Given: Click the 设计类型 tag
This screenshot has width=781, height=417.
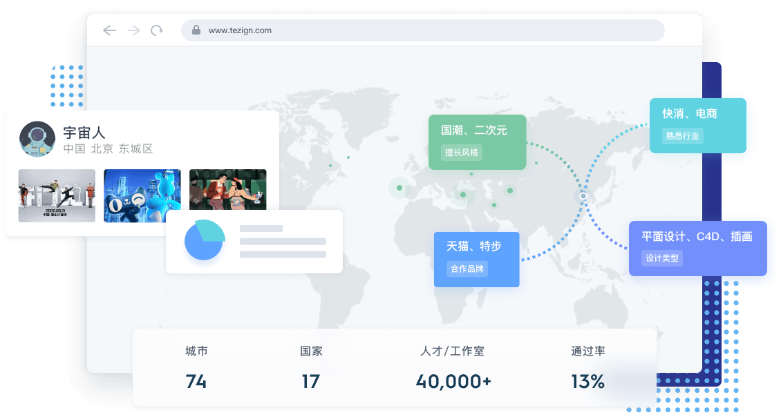Looking at the screenshot, I should point(662,258).
